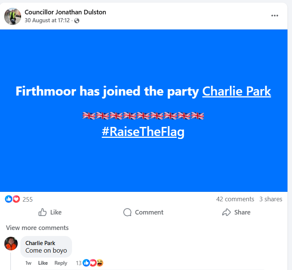Open the #RaiseTheFlag hashtag link
This screenshot has height=270, width=292.
[x=143, y=132]
